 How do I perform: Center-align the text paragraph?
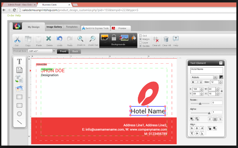[x=215, y=119]
